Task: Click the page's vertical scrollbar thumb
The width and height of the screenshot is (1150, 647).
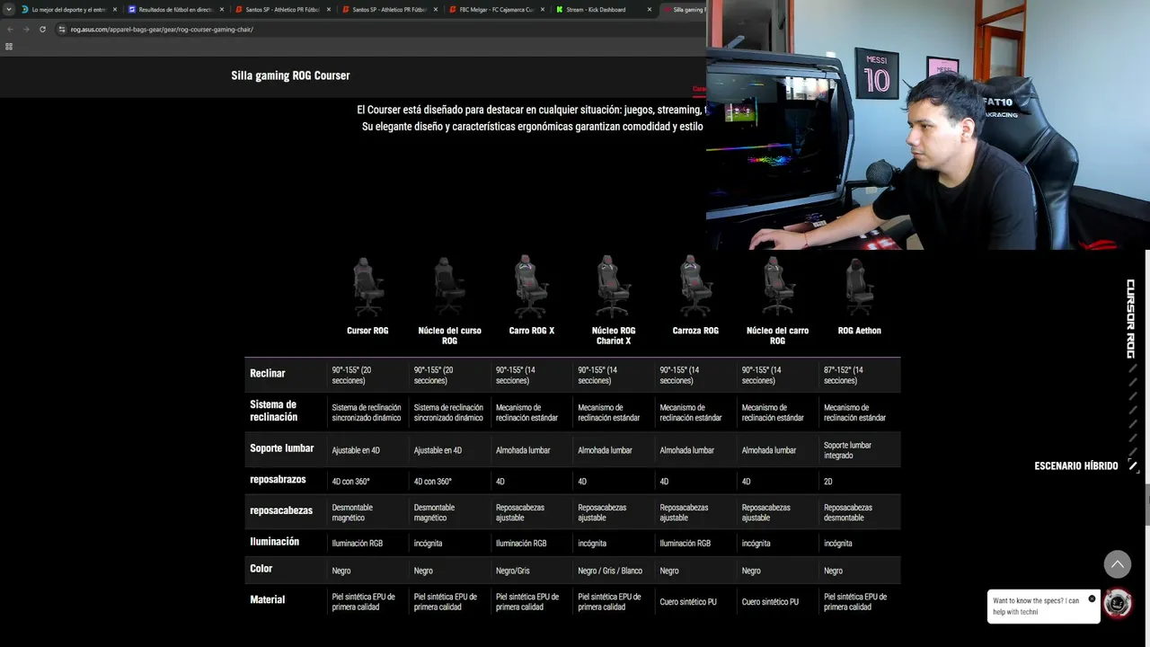Action: [1146, 503]
